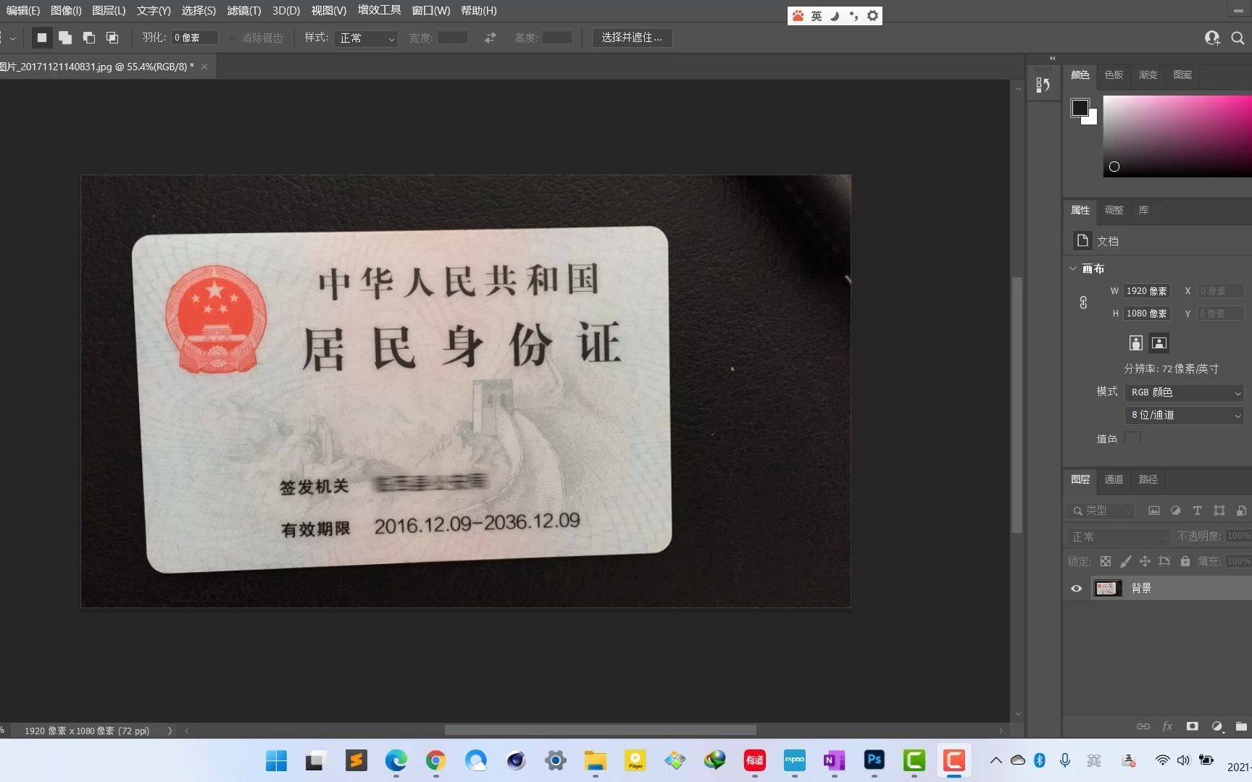This screenshot has height=782, width=1252.
Task: Toggle lock image pixels brush
Action: pyautogui.click(x=1125, y=561)
